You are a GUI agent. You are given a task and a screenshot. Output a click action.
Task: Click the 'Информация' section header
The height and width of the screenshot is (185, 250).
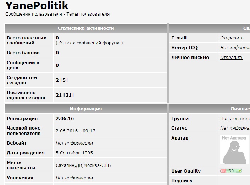point(86,109)
